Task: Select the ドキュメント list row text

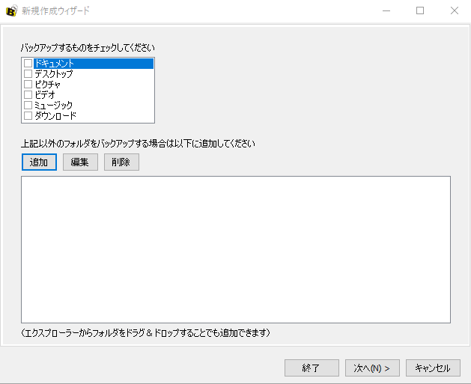Action: coord(54,64)
